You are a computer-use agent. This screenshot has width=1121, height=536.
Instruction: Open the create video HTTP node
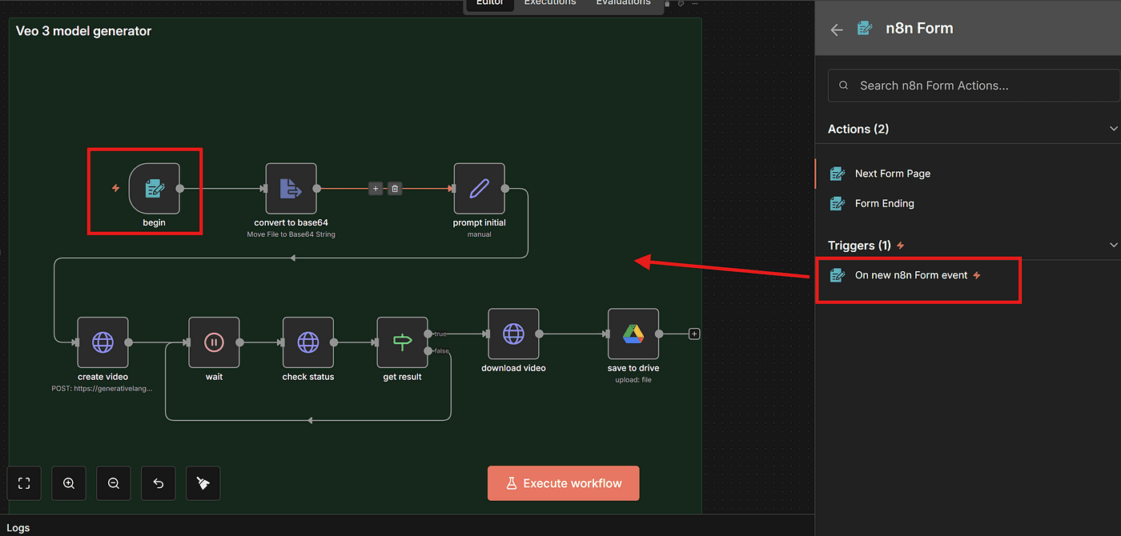(102, 342)
